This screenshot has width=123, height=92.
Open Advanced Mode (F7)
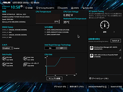point(97,87)
